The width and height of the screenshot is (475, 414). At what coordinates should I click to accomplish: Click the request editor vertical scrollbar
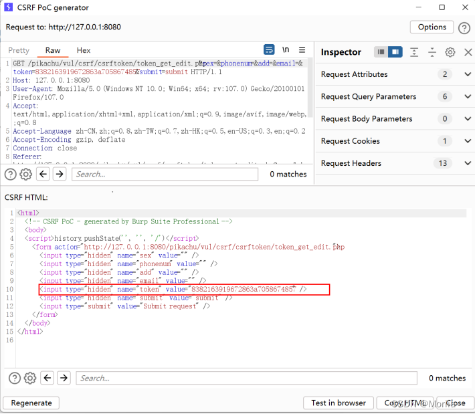(x=310, y=88)
